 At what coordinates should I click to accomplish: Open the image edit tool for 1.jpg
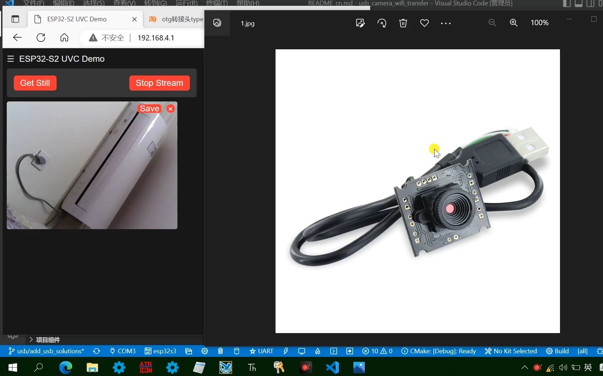tap(360, 23)
